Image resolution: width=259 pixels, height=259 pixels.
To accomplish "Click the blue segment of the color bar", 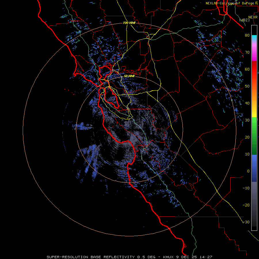I will click(x=254, y=168).
